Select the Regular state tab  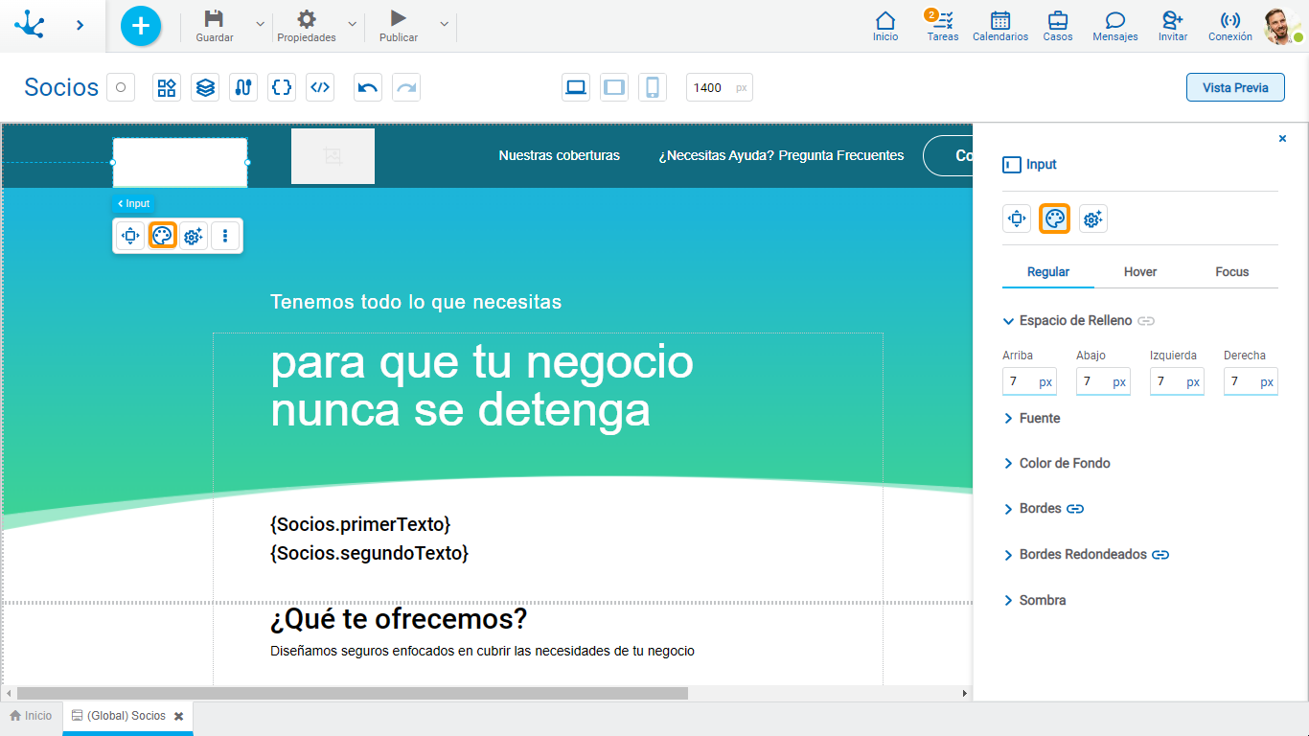pyautogui.click(x=1048, y=271)
